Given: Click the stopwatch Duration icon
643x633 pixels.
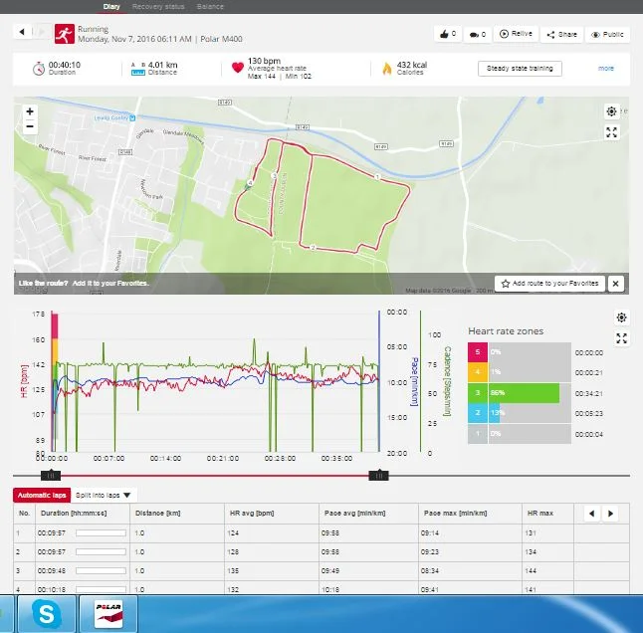Looking at the screenshot, I should point(39,68).
